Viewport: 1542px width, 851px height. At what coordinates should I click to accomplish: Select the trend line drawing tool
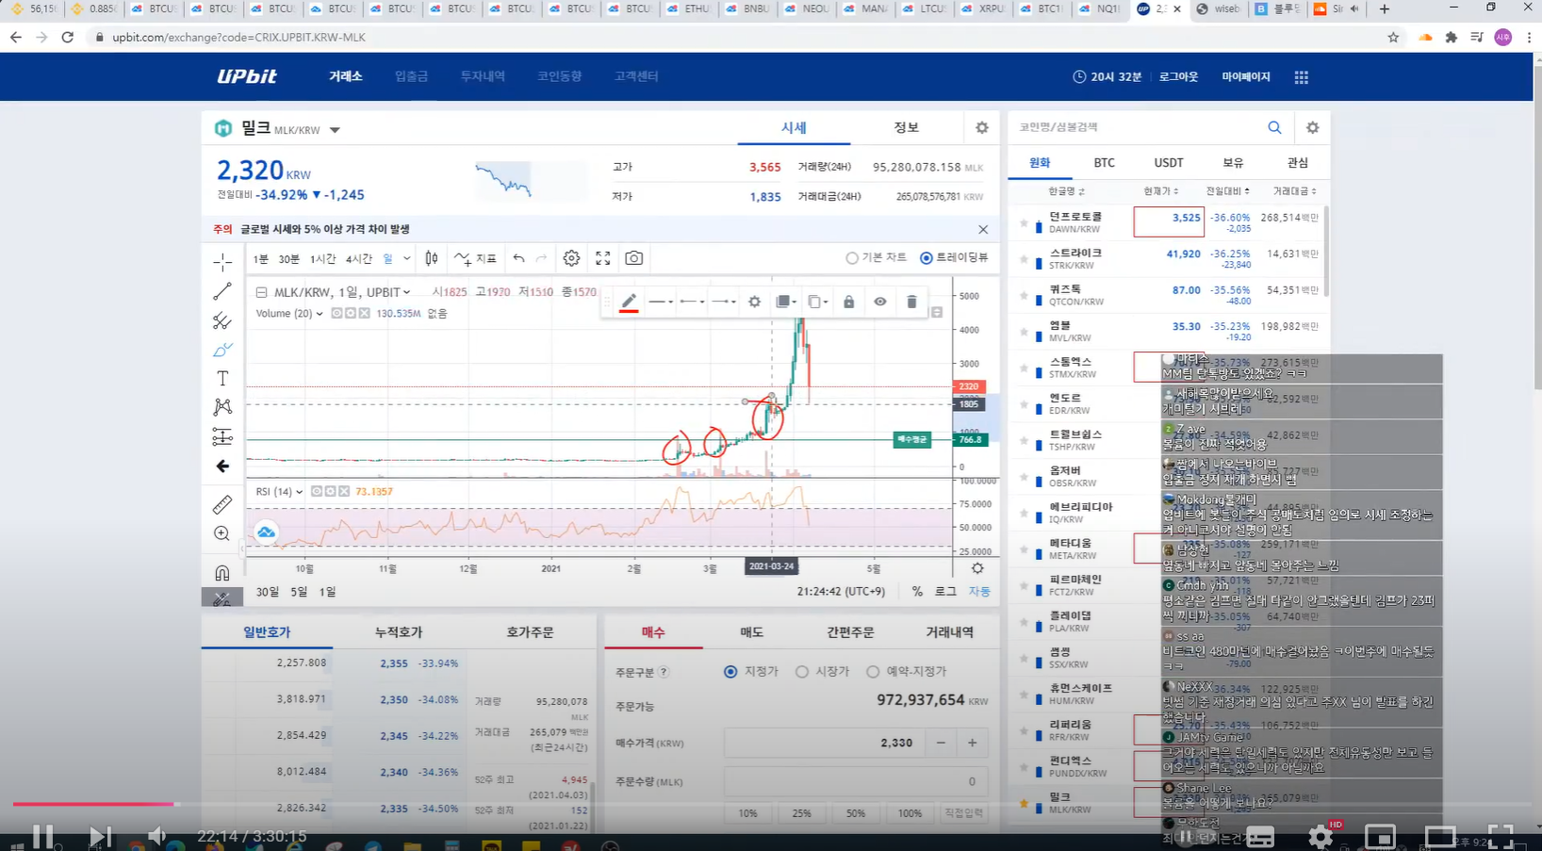coord(222,291)
